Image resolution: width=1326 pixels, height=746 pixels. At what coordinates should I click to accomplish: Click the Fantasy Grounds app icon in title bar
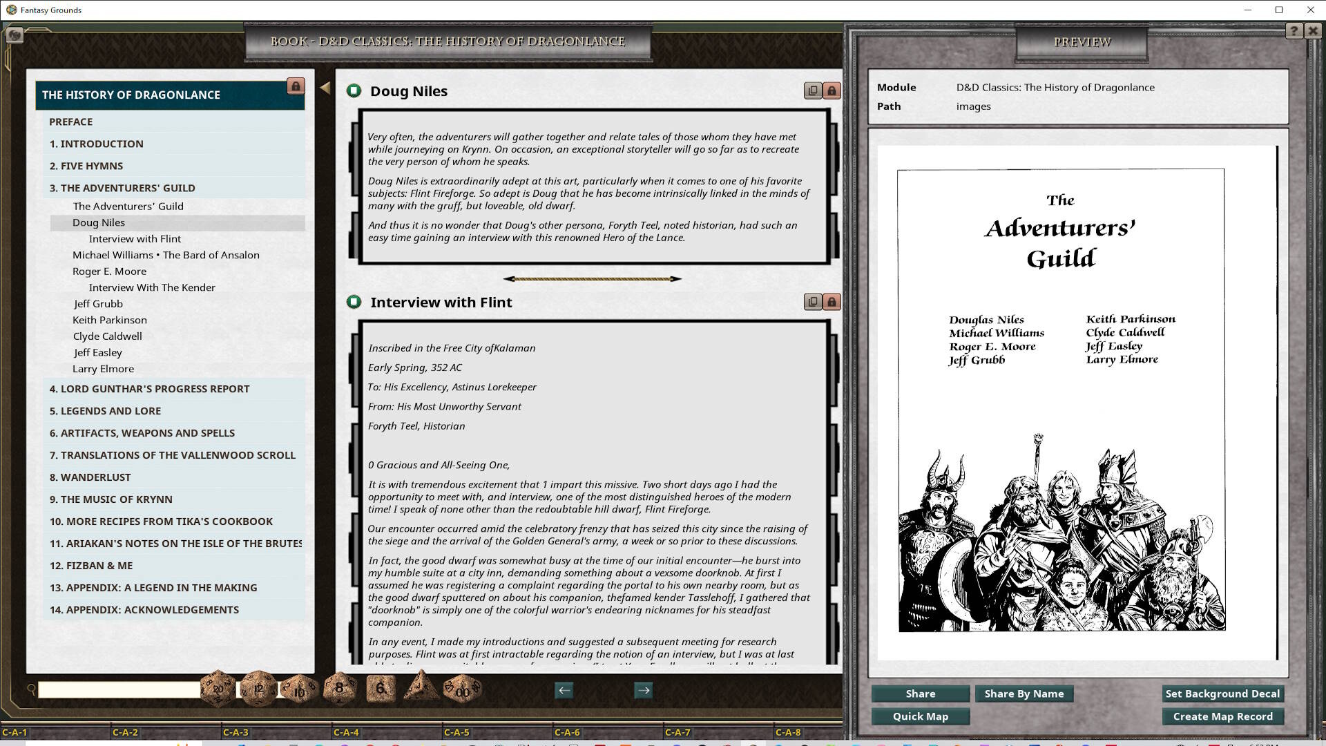11,10
